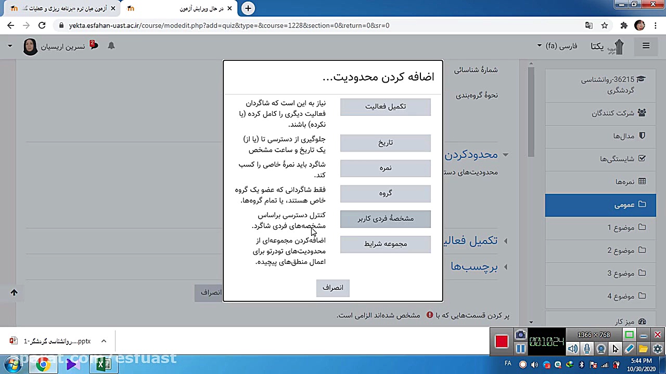Expand the برچسب‌ها tags section
Image resolution: width=666 pixels, height=374 pixels.
point(505,267)
